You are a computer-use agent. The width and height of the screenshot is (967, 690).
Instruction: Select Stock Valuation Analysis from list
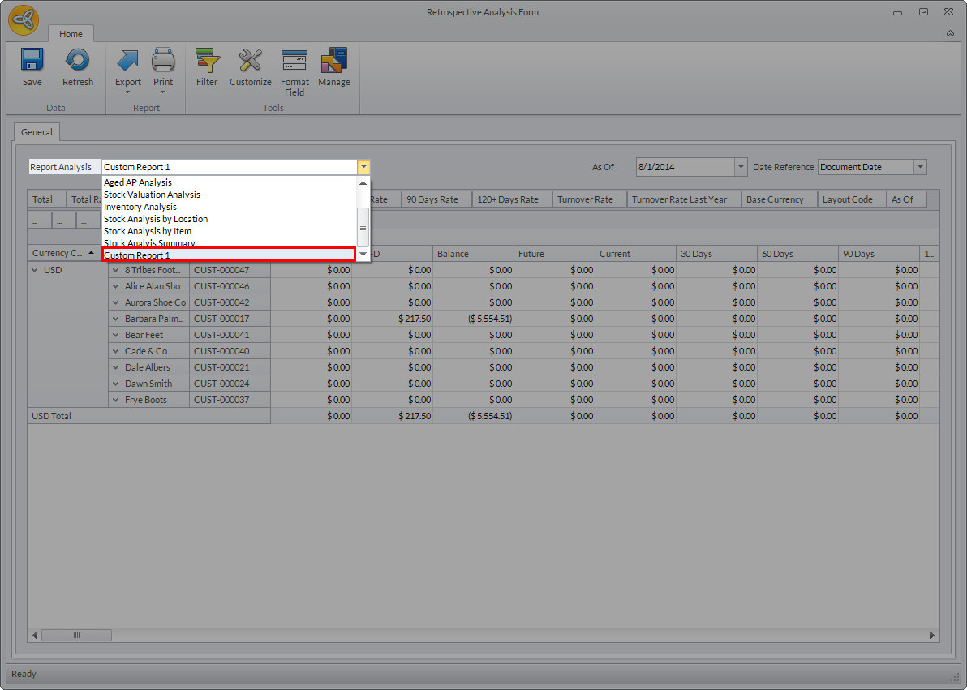(x=152, y=195)
